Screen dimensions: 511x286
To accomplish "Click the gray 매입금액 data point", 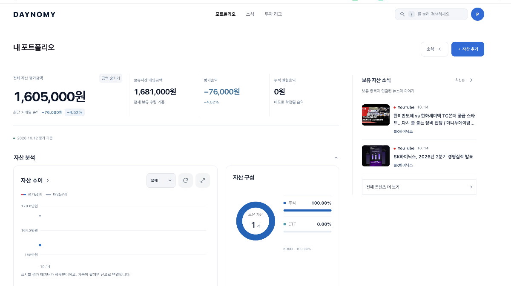I will click(x=40, y=215).
